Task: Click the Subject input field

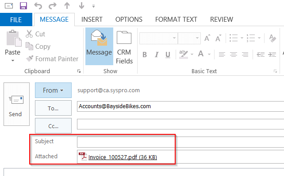Action: coord(180,142)
